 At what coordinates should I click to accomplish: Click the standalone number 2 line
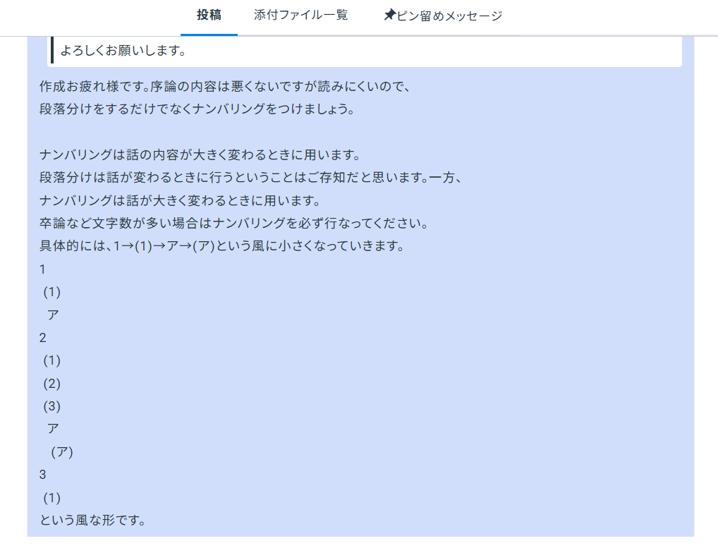click(x=42, y=337)
